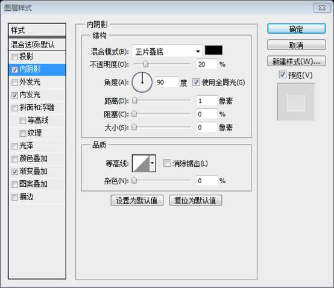Click the 距离 distance value field
The width and height of the screenshot is (334, 288).
pos(206,101)
